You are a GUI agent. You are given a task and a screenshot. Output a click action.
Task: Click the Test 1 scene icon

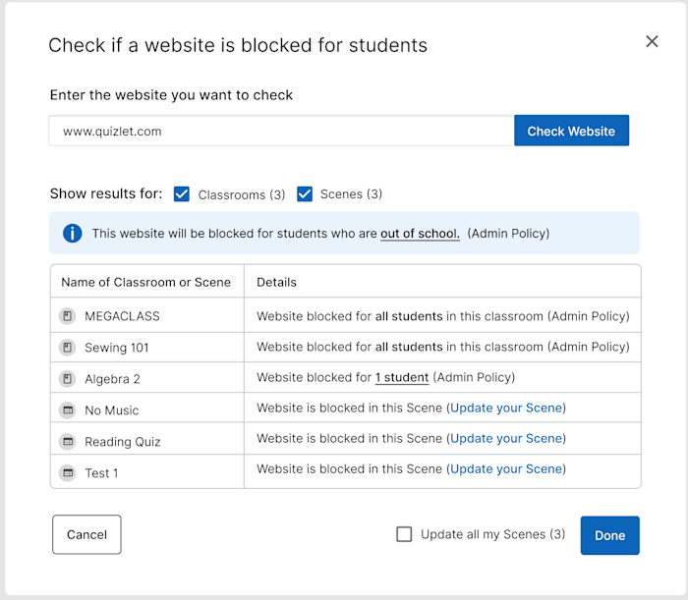tap(68, 473)
